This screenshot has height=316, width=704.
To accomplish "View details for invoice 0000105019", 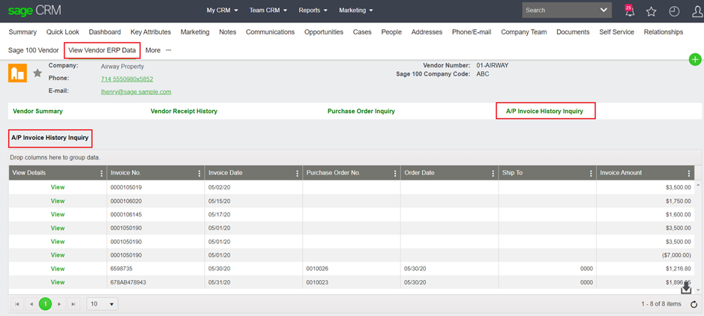I will click(x=58, y=187).
